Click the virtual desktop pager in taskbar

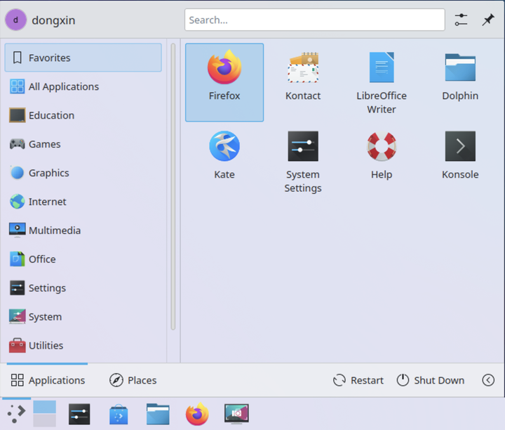(44, 414)
